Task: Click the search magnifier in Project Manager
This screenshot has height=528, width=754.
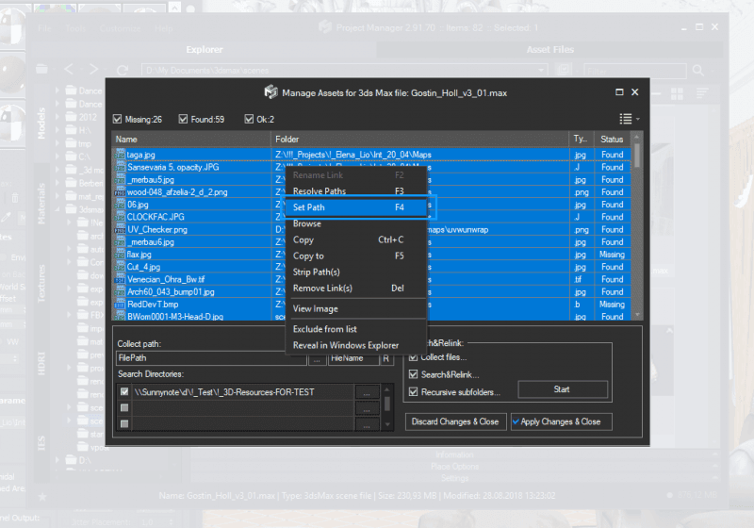Action: (x=698, y=71)
